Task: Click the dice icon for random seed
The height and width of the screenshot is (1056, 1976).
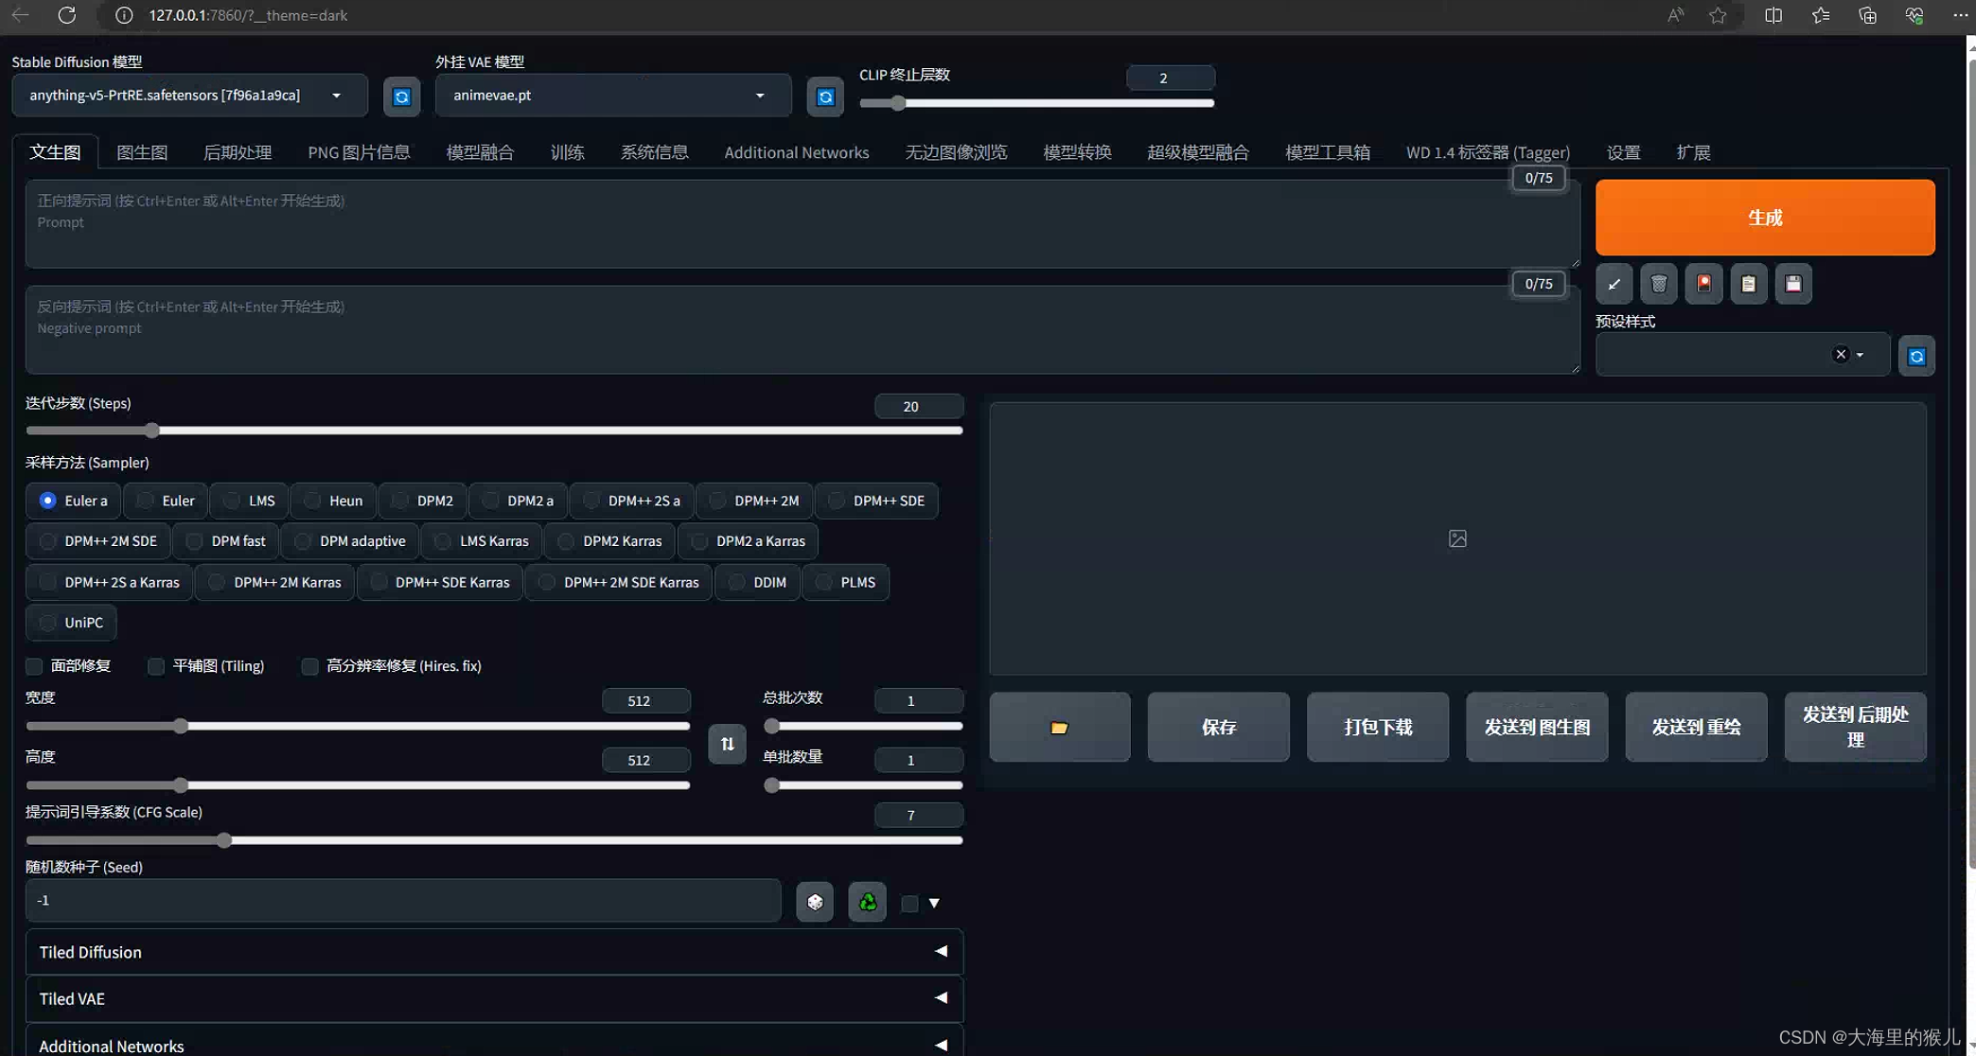Action: pos(815,902)
